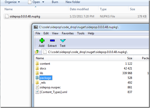Open the Organize dropdown in Explorer
The image size is (150, 108).
(12, 2)
